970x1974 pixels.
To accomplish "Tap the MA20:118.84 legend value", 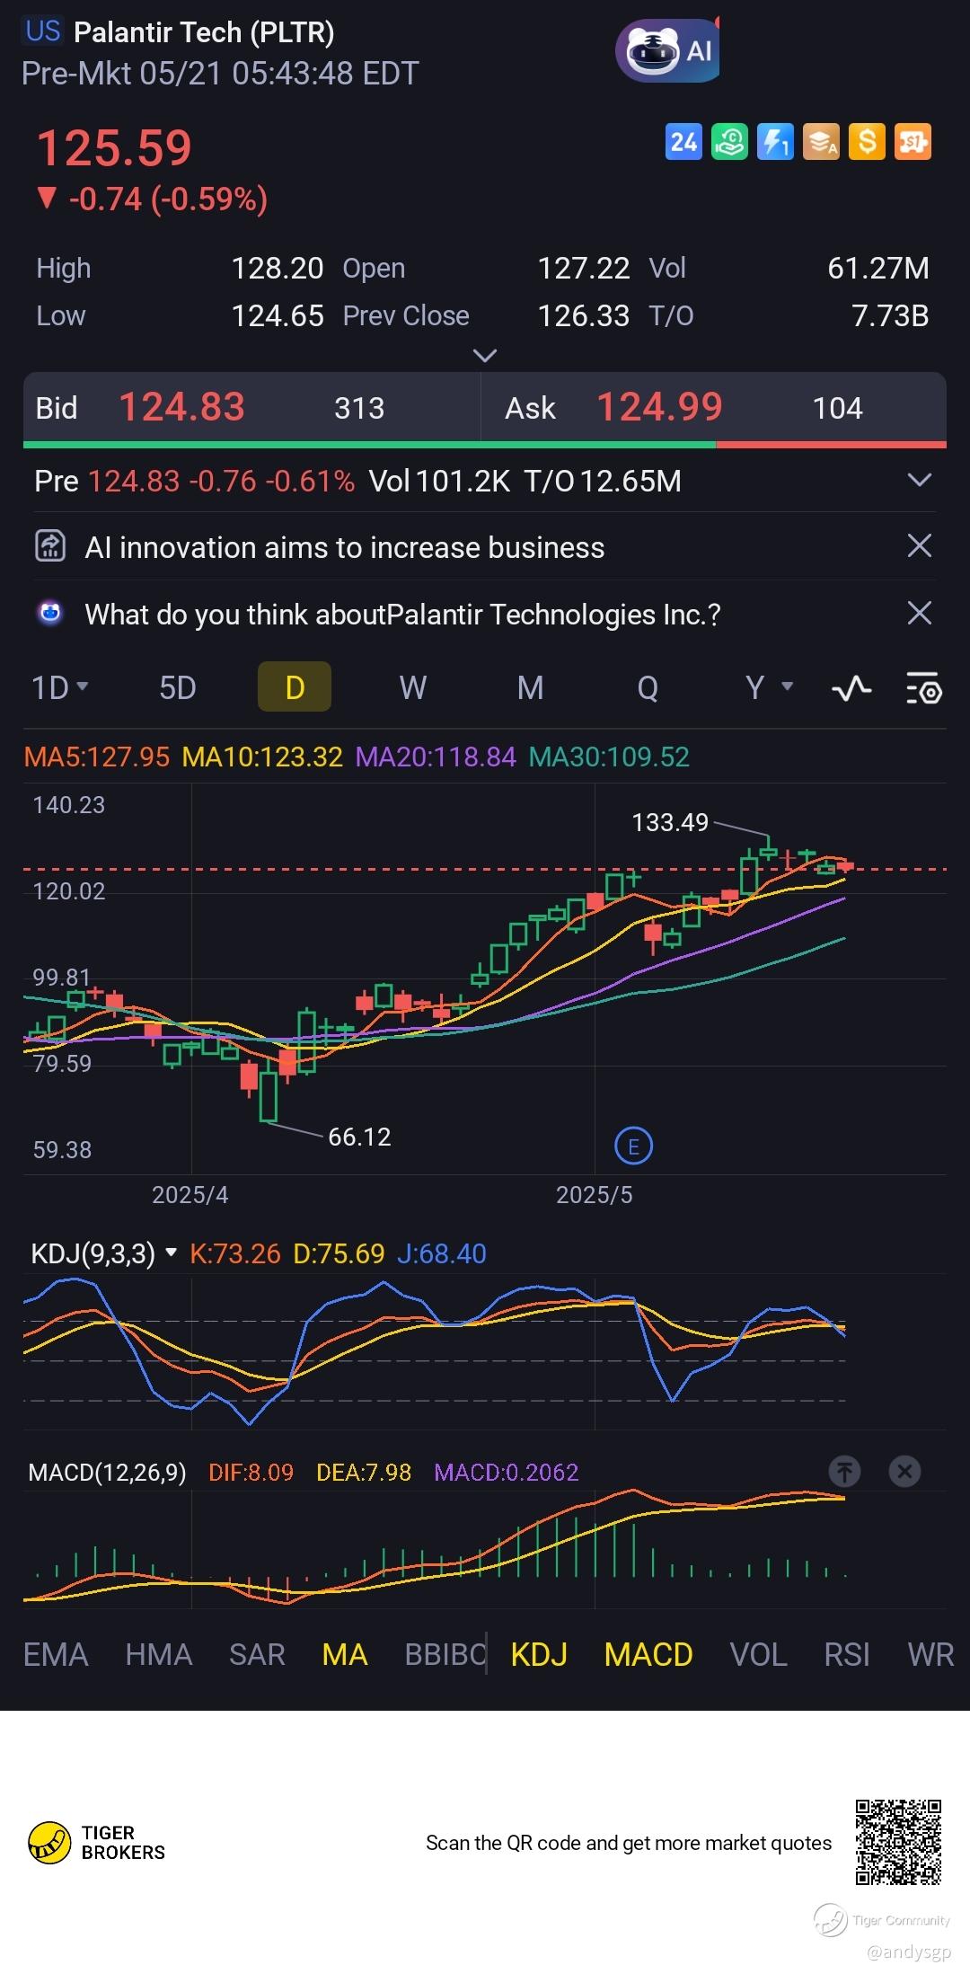I will (436, 757).
